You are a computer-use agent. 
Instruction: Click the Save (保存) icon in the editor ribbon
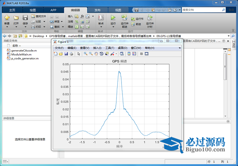(25, 18)
